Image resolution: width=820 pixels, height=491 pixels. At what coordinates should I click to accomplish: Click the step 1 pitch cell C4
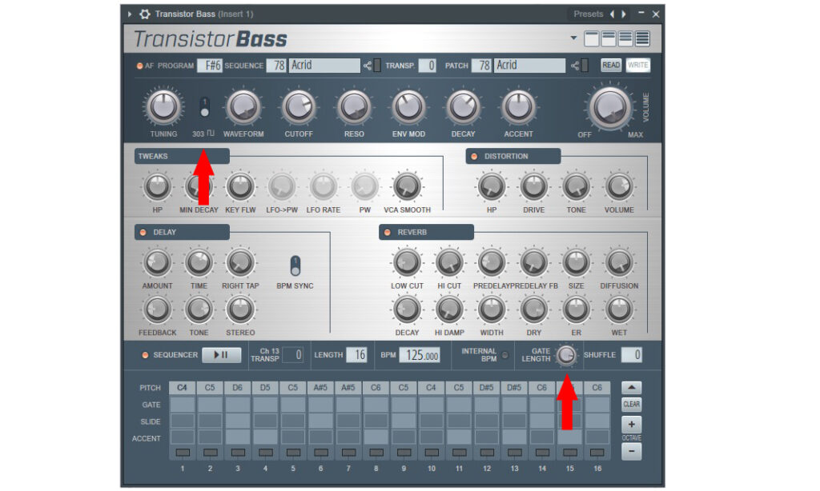point(182,388)
